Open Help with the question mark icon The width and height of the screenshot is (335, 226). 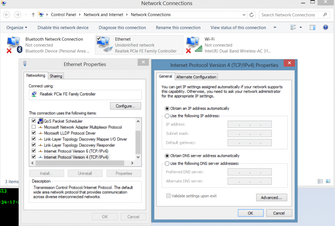point(326,27)
